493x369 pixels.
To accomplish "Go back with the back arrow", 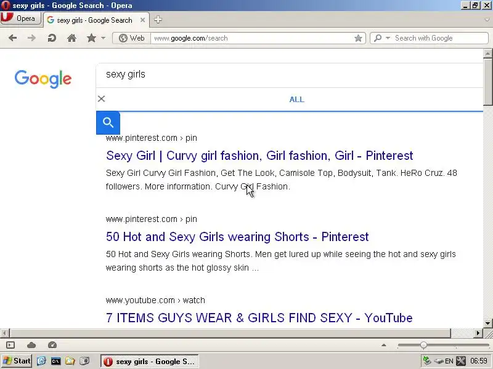I will (x=12, y=38).
